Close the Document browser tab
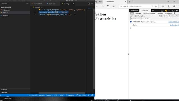Image resolution: width=179 pixels, height=101 pixels. (x=125, y=2)
